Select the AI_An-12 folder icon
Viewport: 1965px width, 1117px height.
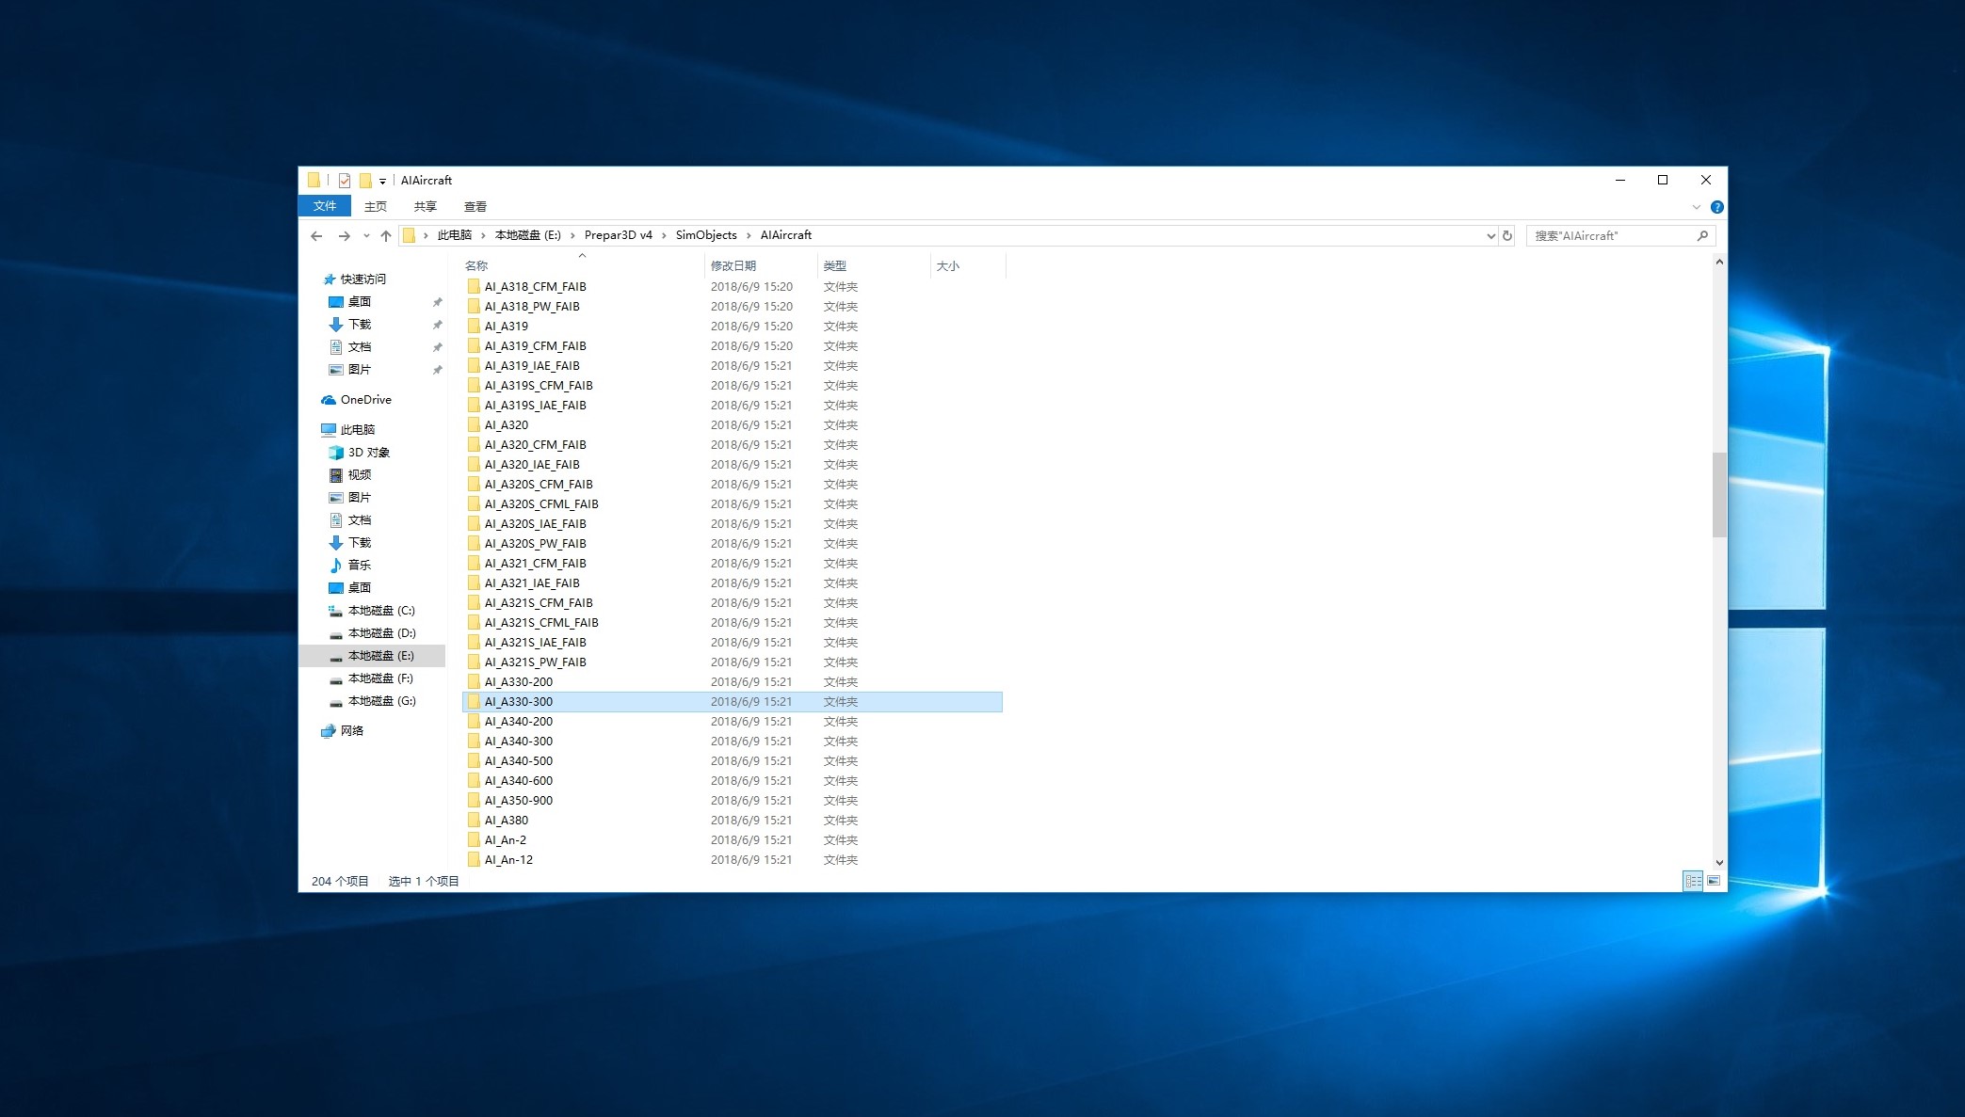click(x=474, y=859)
